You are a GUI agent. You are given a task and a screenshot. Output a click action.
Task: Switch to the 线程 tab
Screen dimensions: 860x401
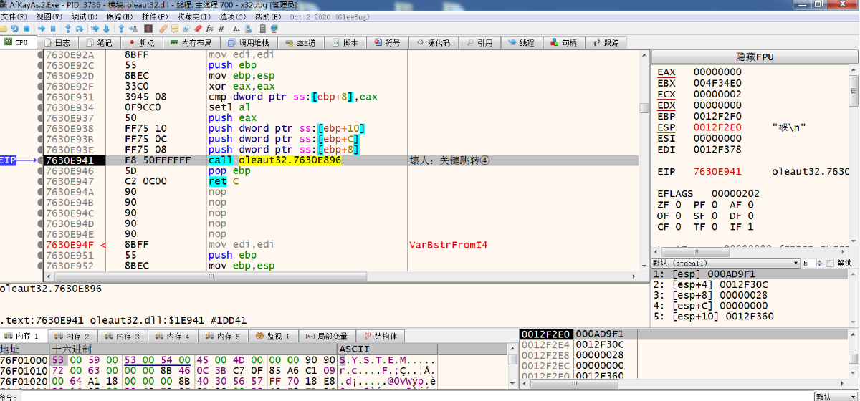pos(521,43)
